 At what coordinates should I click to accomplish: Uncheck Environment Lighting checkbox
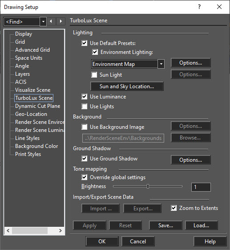pos(95,52)
